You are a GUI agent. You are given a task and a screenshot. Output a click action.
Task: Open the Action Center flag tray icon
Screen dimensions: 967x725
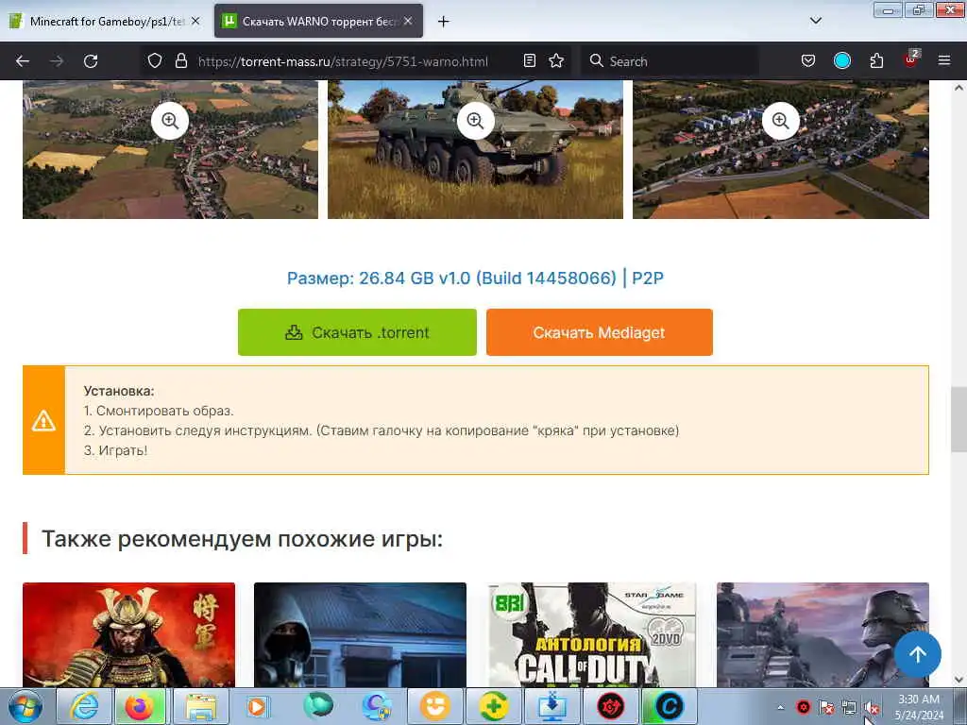(x=826, y=707)
